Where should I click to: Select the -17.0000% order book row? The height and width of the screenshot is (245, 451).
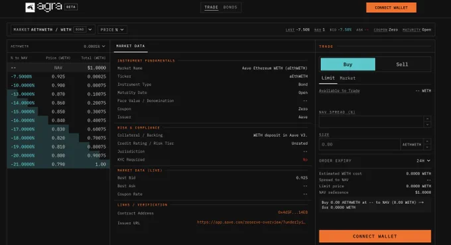pos(58,129)
